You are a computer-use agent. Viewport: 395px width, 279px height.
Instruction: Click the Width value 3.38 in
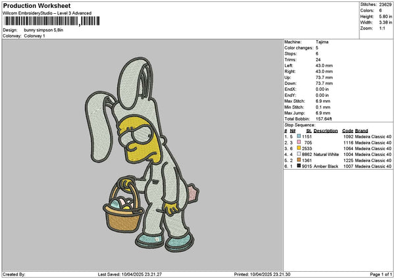[x=385, y=22]
